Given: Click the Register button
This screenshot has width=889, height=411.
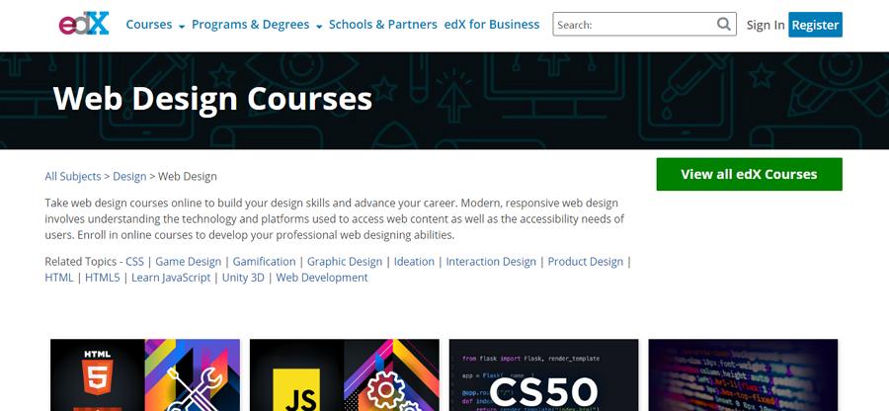Looking at the screenshot, I should (x=815, y=25).
